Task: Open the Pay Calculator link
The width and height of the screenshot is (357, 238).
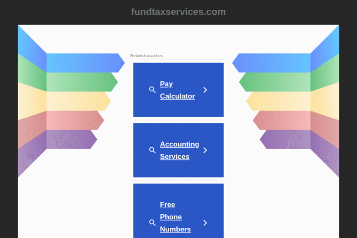Action: 177,90
